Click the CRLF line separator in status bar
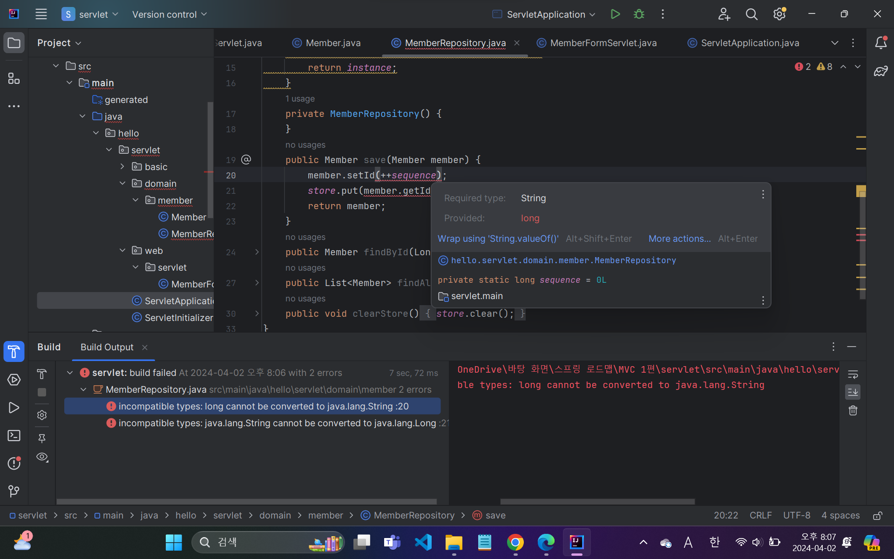 coord(761,516)
